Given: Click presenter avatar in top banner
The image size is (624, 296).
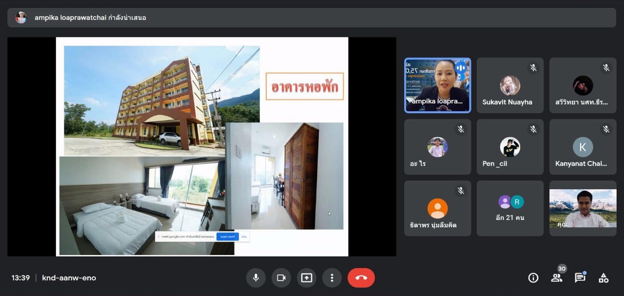Looking at the screenshot, I should 21,18.
